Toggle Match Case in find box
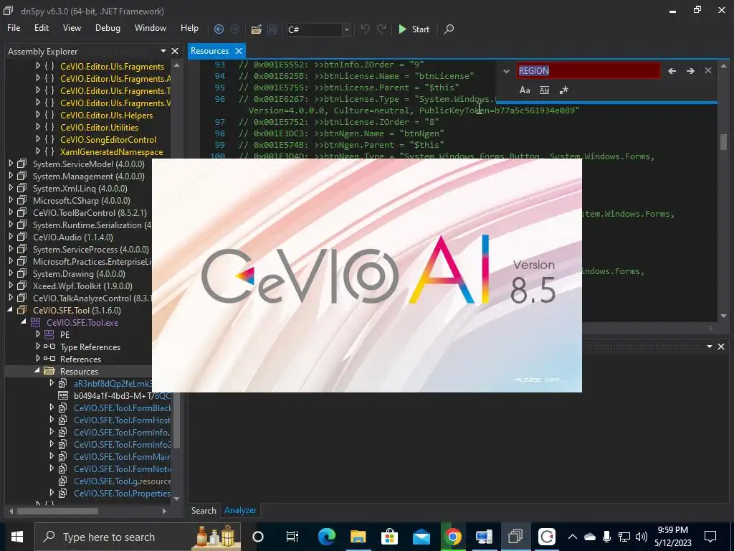The width and height of the screenshot is (734, 551). (x=525, y=90)
